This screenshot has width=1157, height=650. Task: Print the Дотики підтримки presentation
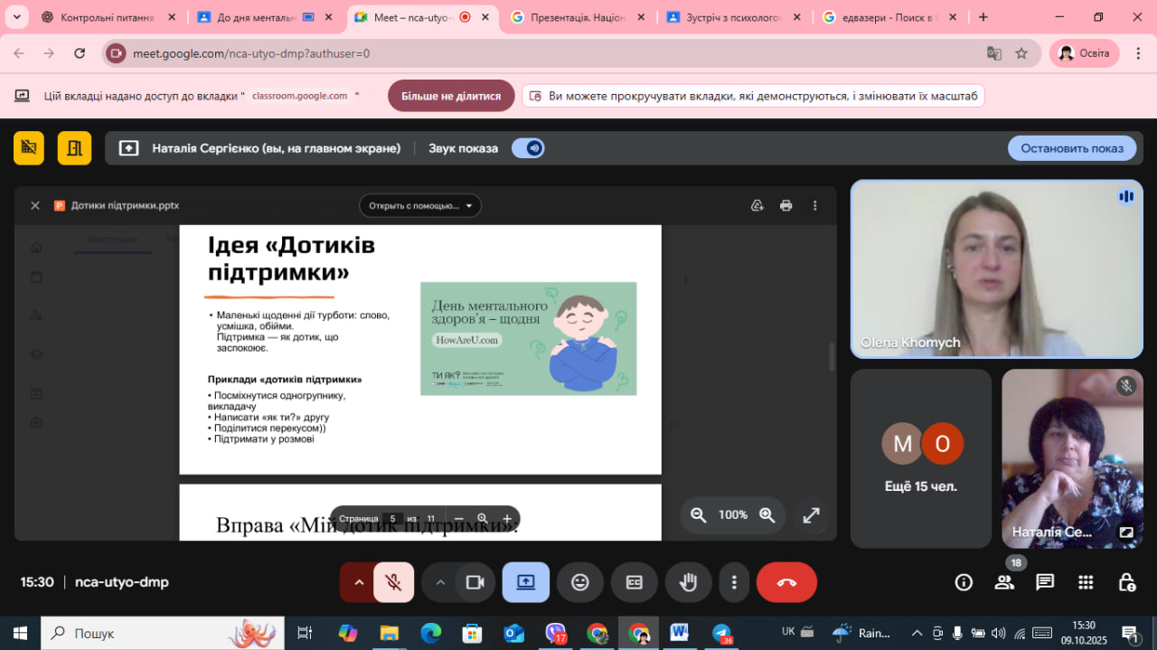pyautogui.click(x=785, y=205)
